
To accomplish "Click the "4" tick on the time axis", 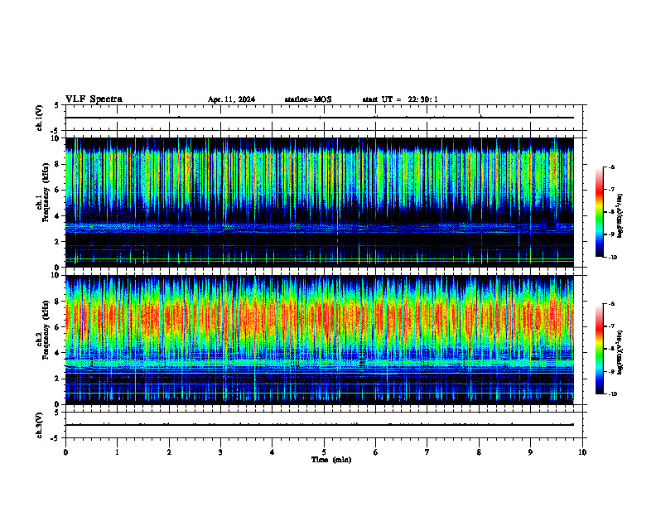I will [x=273, y=452].
